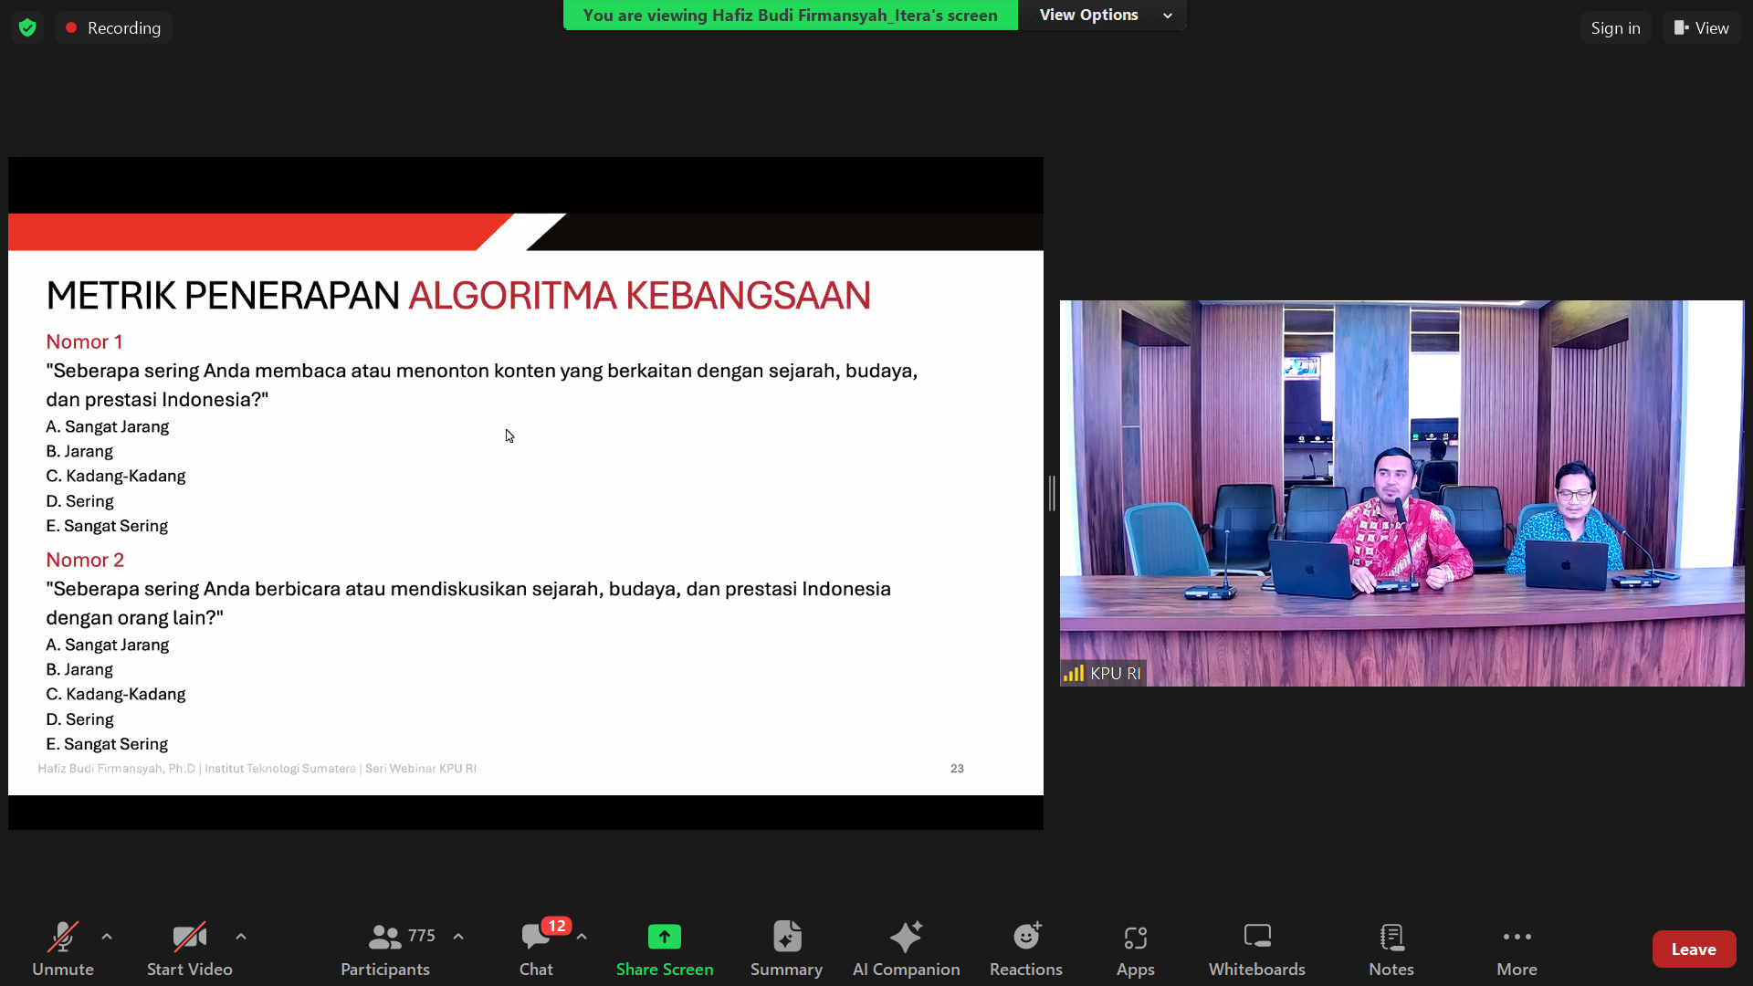Open AI Companion sparkle icon
The width and height of the screenshot is (1753, 986).
(x=906, y=938)
